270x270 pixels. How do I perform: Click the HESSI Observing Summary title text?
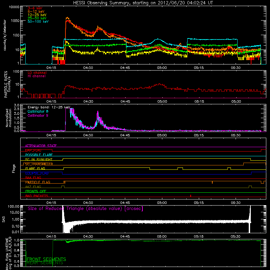[143, 3]
